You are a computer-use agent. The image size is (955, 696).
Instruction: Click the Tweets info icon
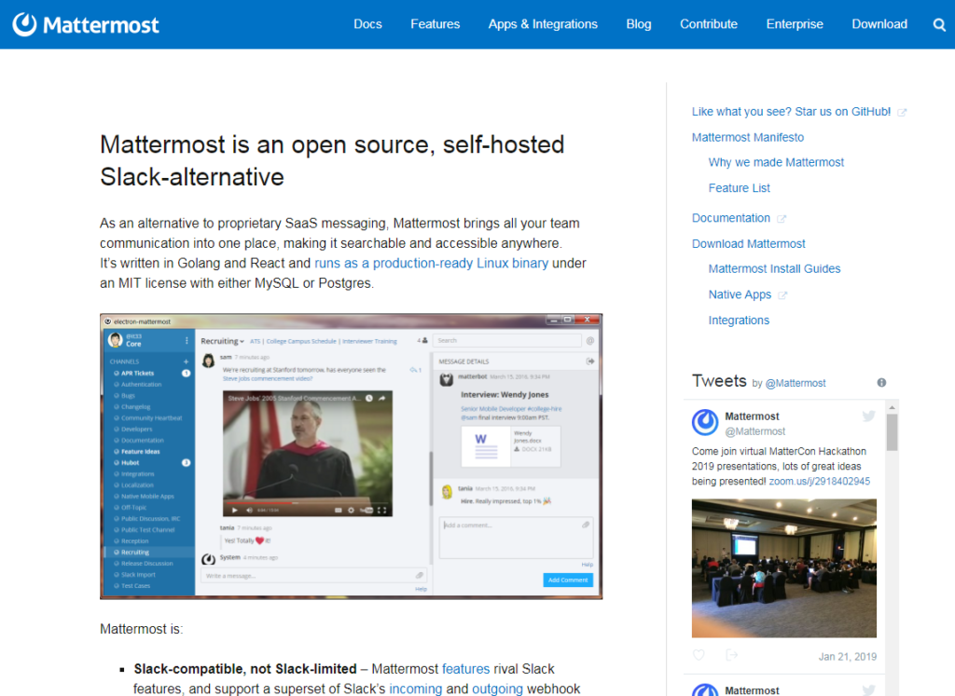(x=881, y=383)
